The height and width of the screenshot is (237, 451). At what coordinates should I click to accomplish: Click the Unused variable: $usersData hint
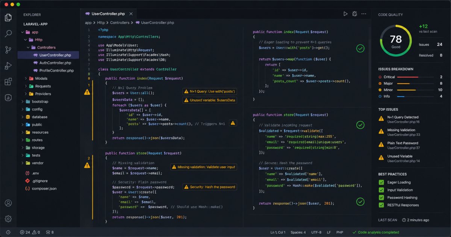pos(210,100)
